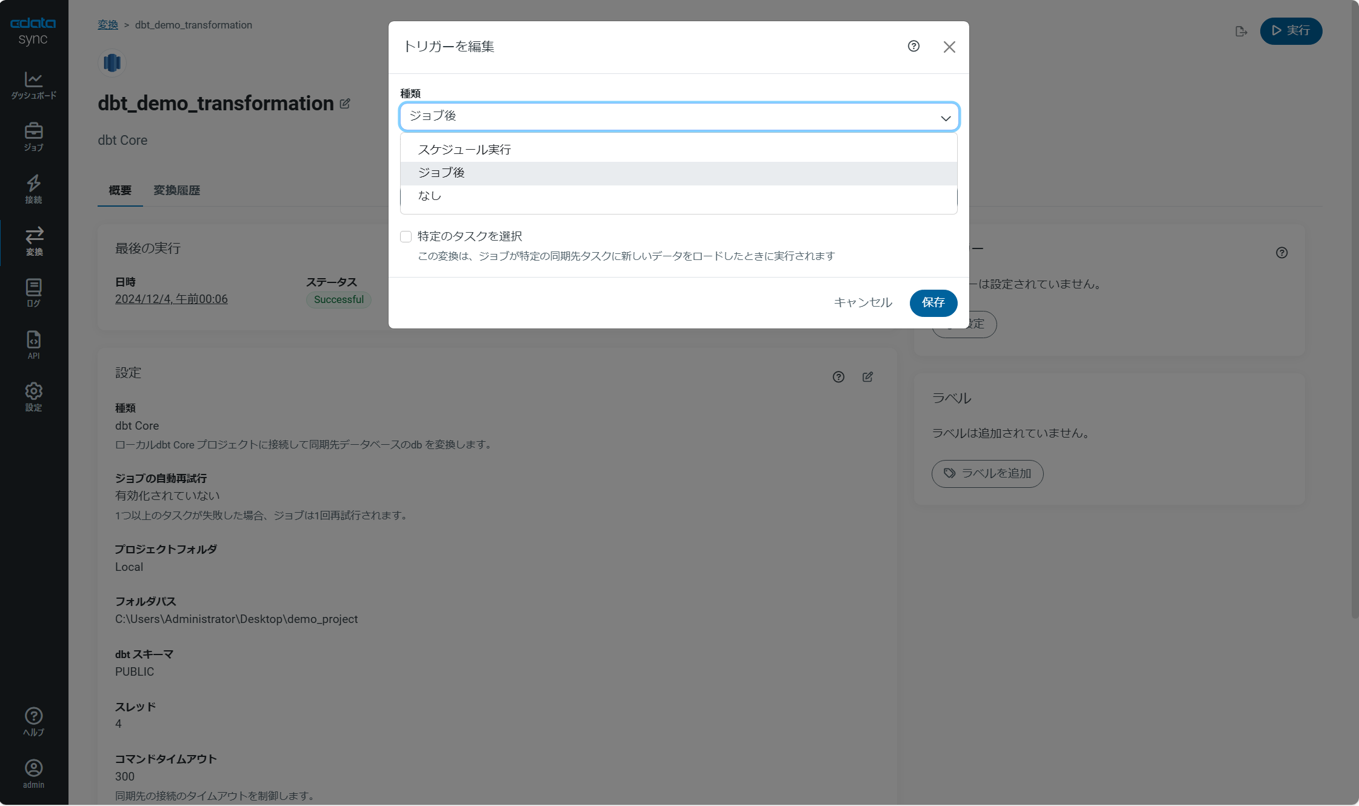Open the API sidebar icon
Image resolution: width=1359 pixels, height=806 pixels.
(x=33, y=345)
